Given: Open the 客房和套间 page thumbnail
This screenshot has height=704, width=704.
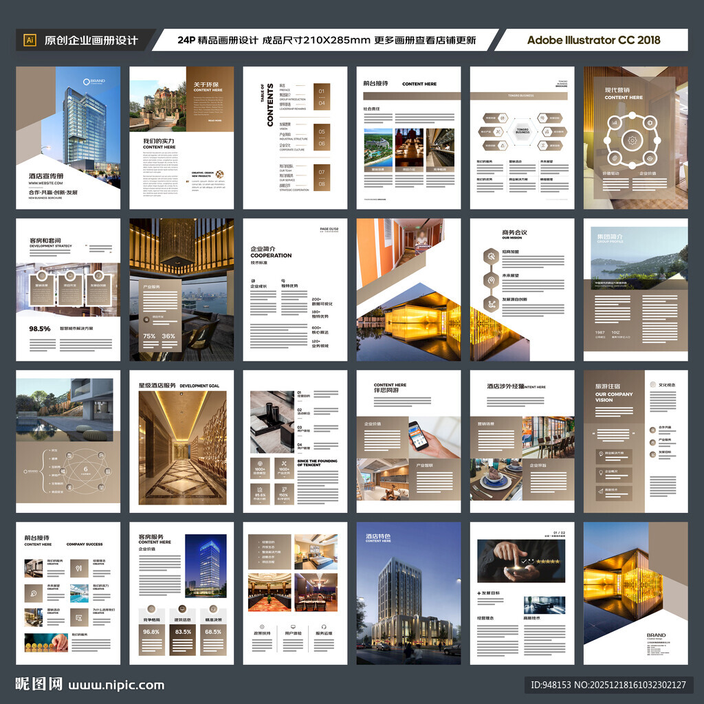Looking at the screenshot, I should pos(68,289).
